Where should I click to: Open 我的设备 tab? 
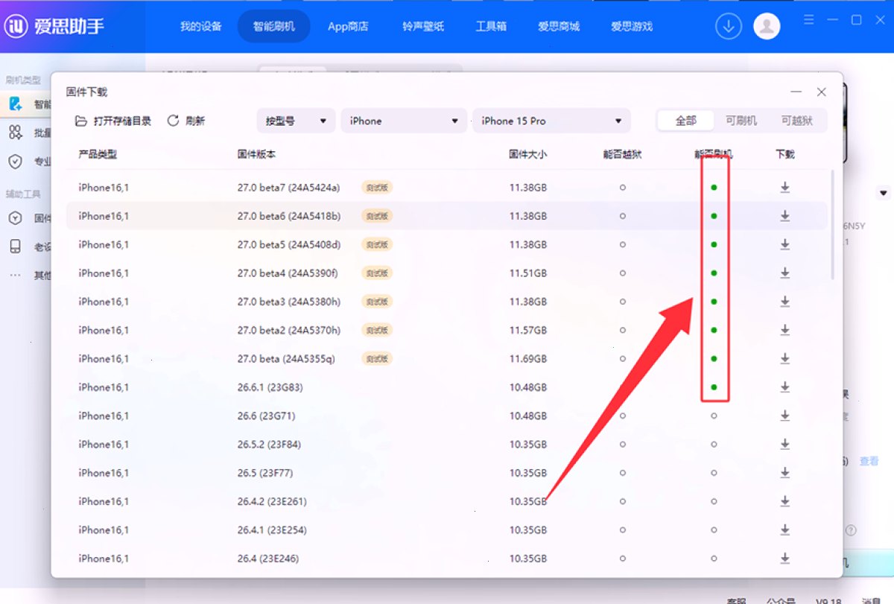coord(201,26)
